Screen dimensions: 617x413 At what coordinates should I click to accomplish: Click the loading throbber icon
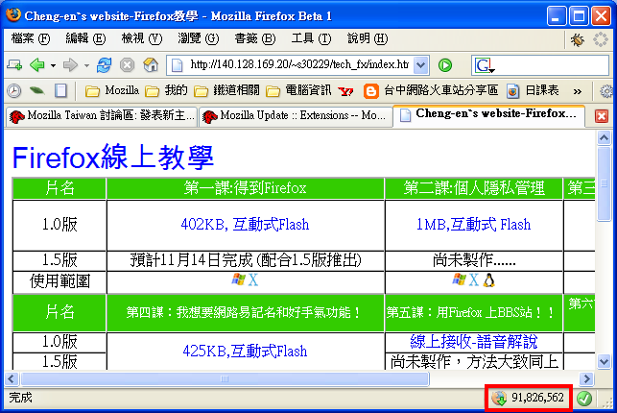click(x=601, y=39)
